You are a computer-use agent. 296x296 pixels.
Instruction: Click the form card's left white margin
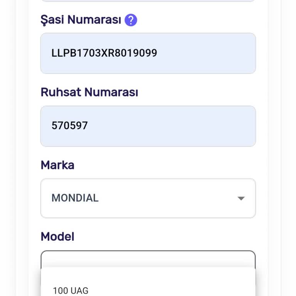(28, 154)
